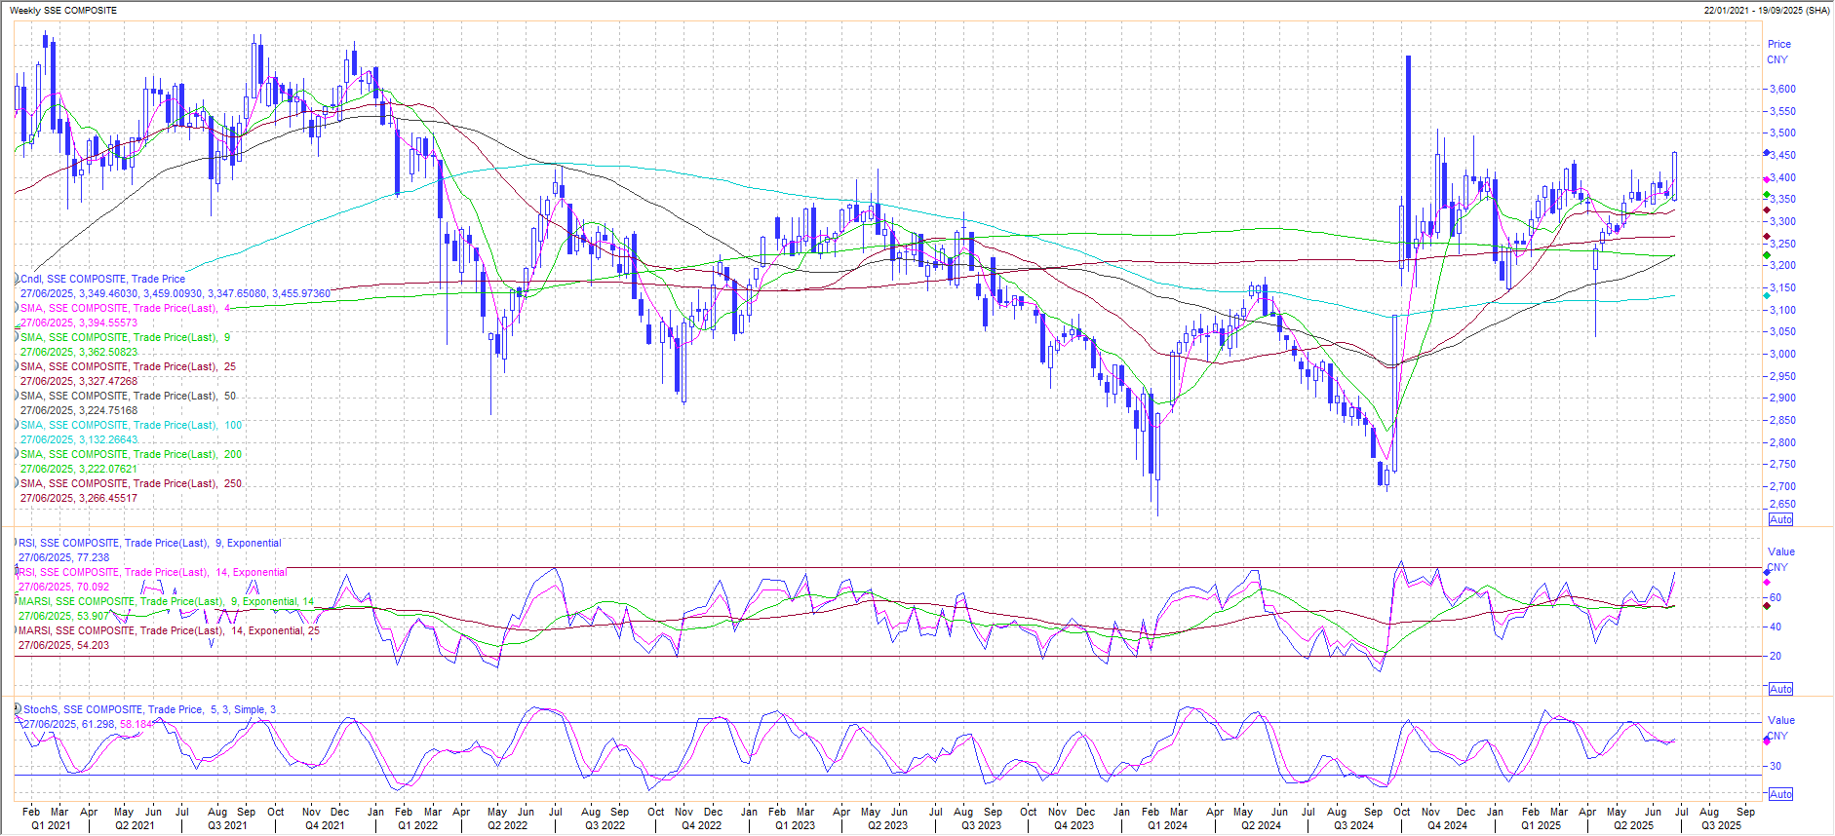
Task: Click the Auto button of the price panel
Action: point(1780,519)
